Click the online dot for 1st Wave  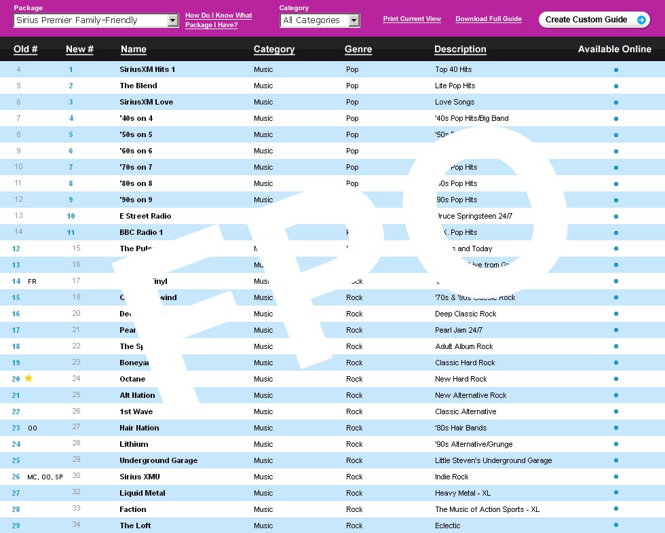616,411
